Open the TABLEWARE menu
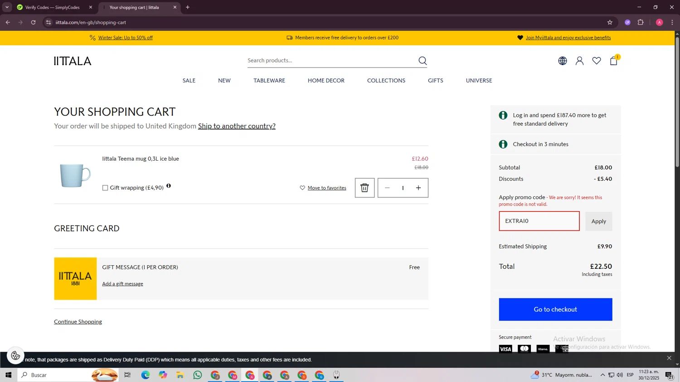 (269, 81)
